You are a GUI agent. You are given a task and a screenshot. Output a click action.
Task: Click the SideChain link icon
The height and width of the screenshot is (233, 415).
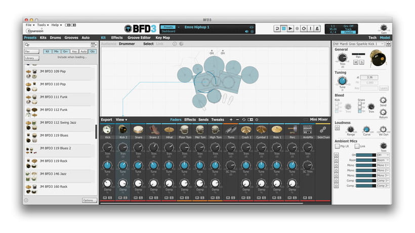coord(323,130)
